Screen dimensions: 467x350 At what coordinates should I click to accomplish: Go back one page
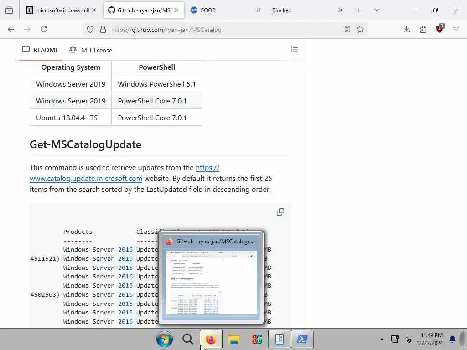11,29
